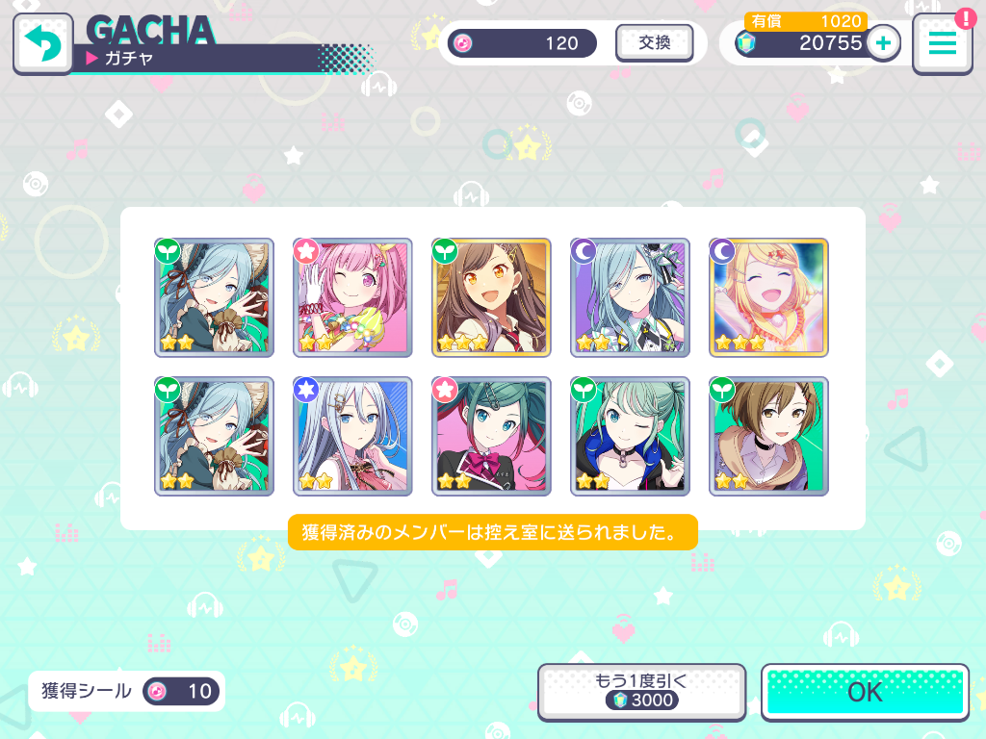The width and height of the screenshot is (986, 739).
Task: Select the pink-haired winking girl card
Action: click(x=352, y=297)
